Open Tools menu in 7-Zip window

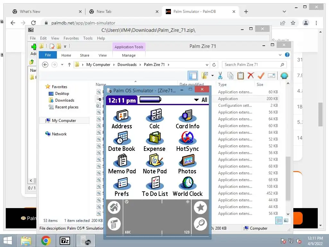[88, 38]
